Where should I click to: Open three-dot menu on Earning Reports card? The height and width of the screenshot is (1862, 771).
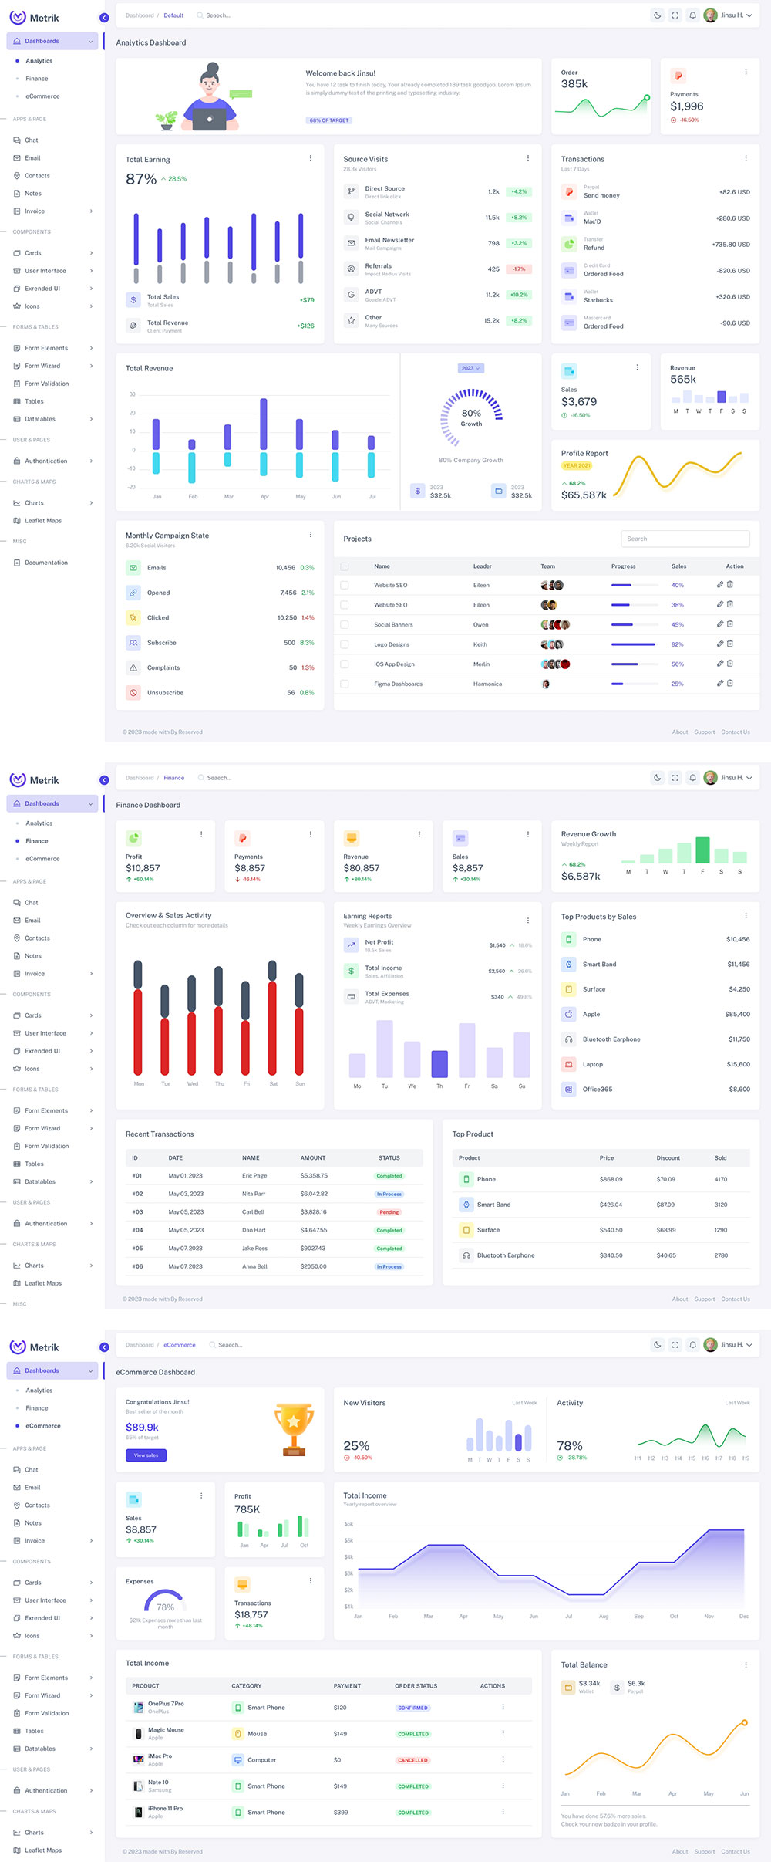click(528, 920)
